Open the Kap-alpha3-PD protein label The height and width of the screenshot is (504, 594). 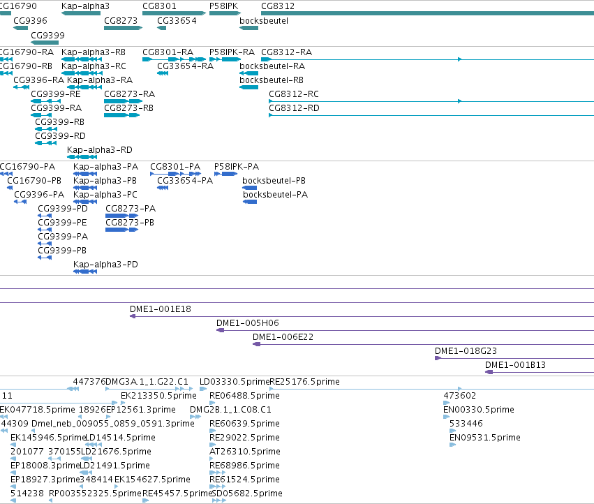pos(105,265)
